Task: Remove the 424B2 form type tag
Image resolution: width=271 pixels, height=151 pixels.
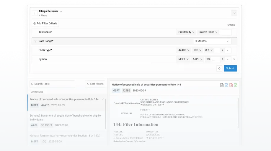Action: point(188,50)
